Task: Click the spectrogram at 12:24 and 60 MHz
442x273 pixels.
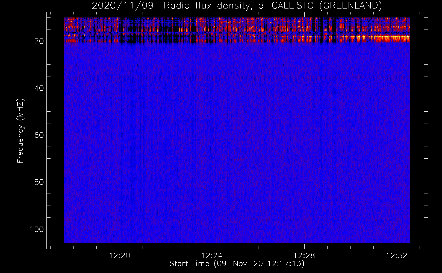Action: (x=212, y=135)
